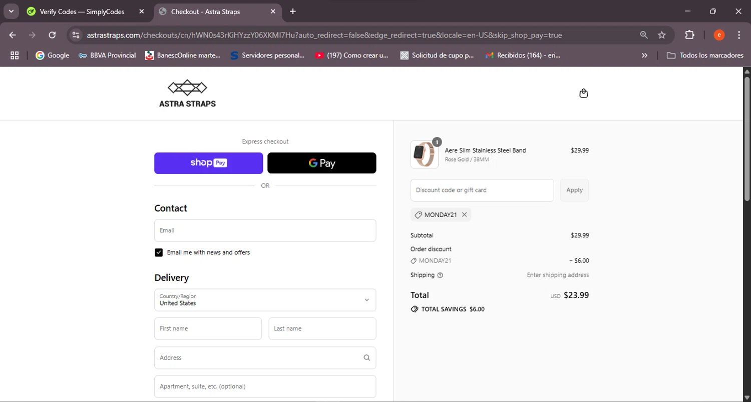The image size is (751, 402).
Task: Click the shipping help question icon
Action: (x=440, y=275)
